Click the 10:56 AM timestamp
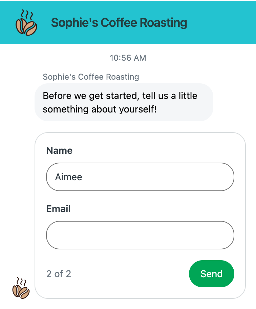 pos(128,58)
